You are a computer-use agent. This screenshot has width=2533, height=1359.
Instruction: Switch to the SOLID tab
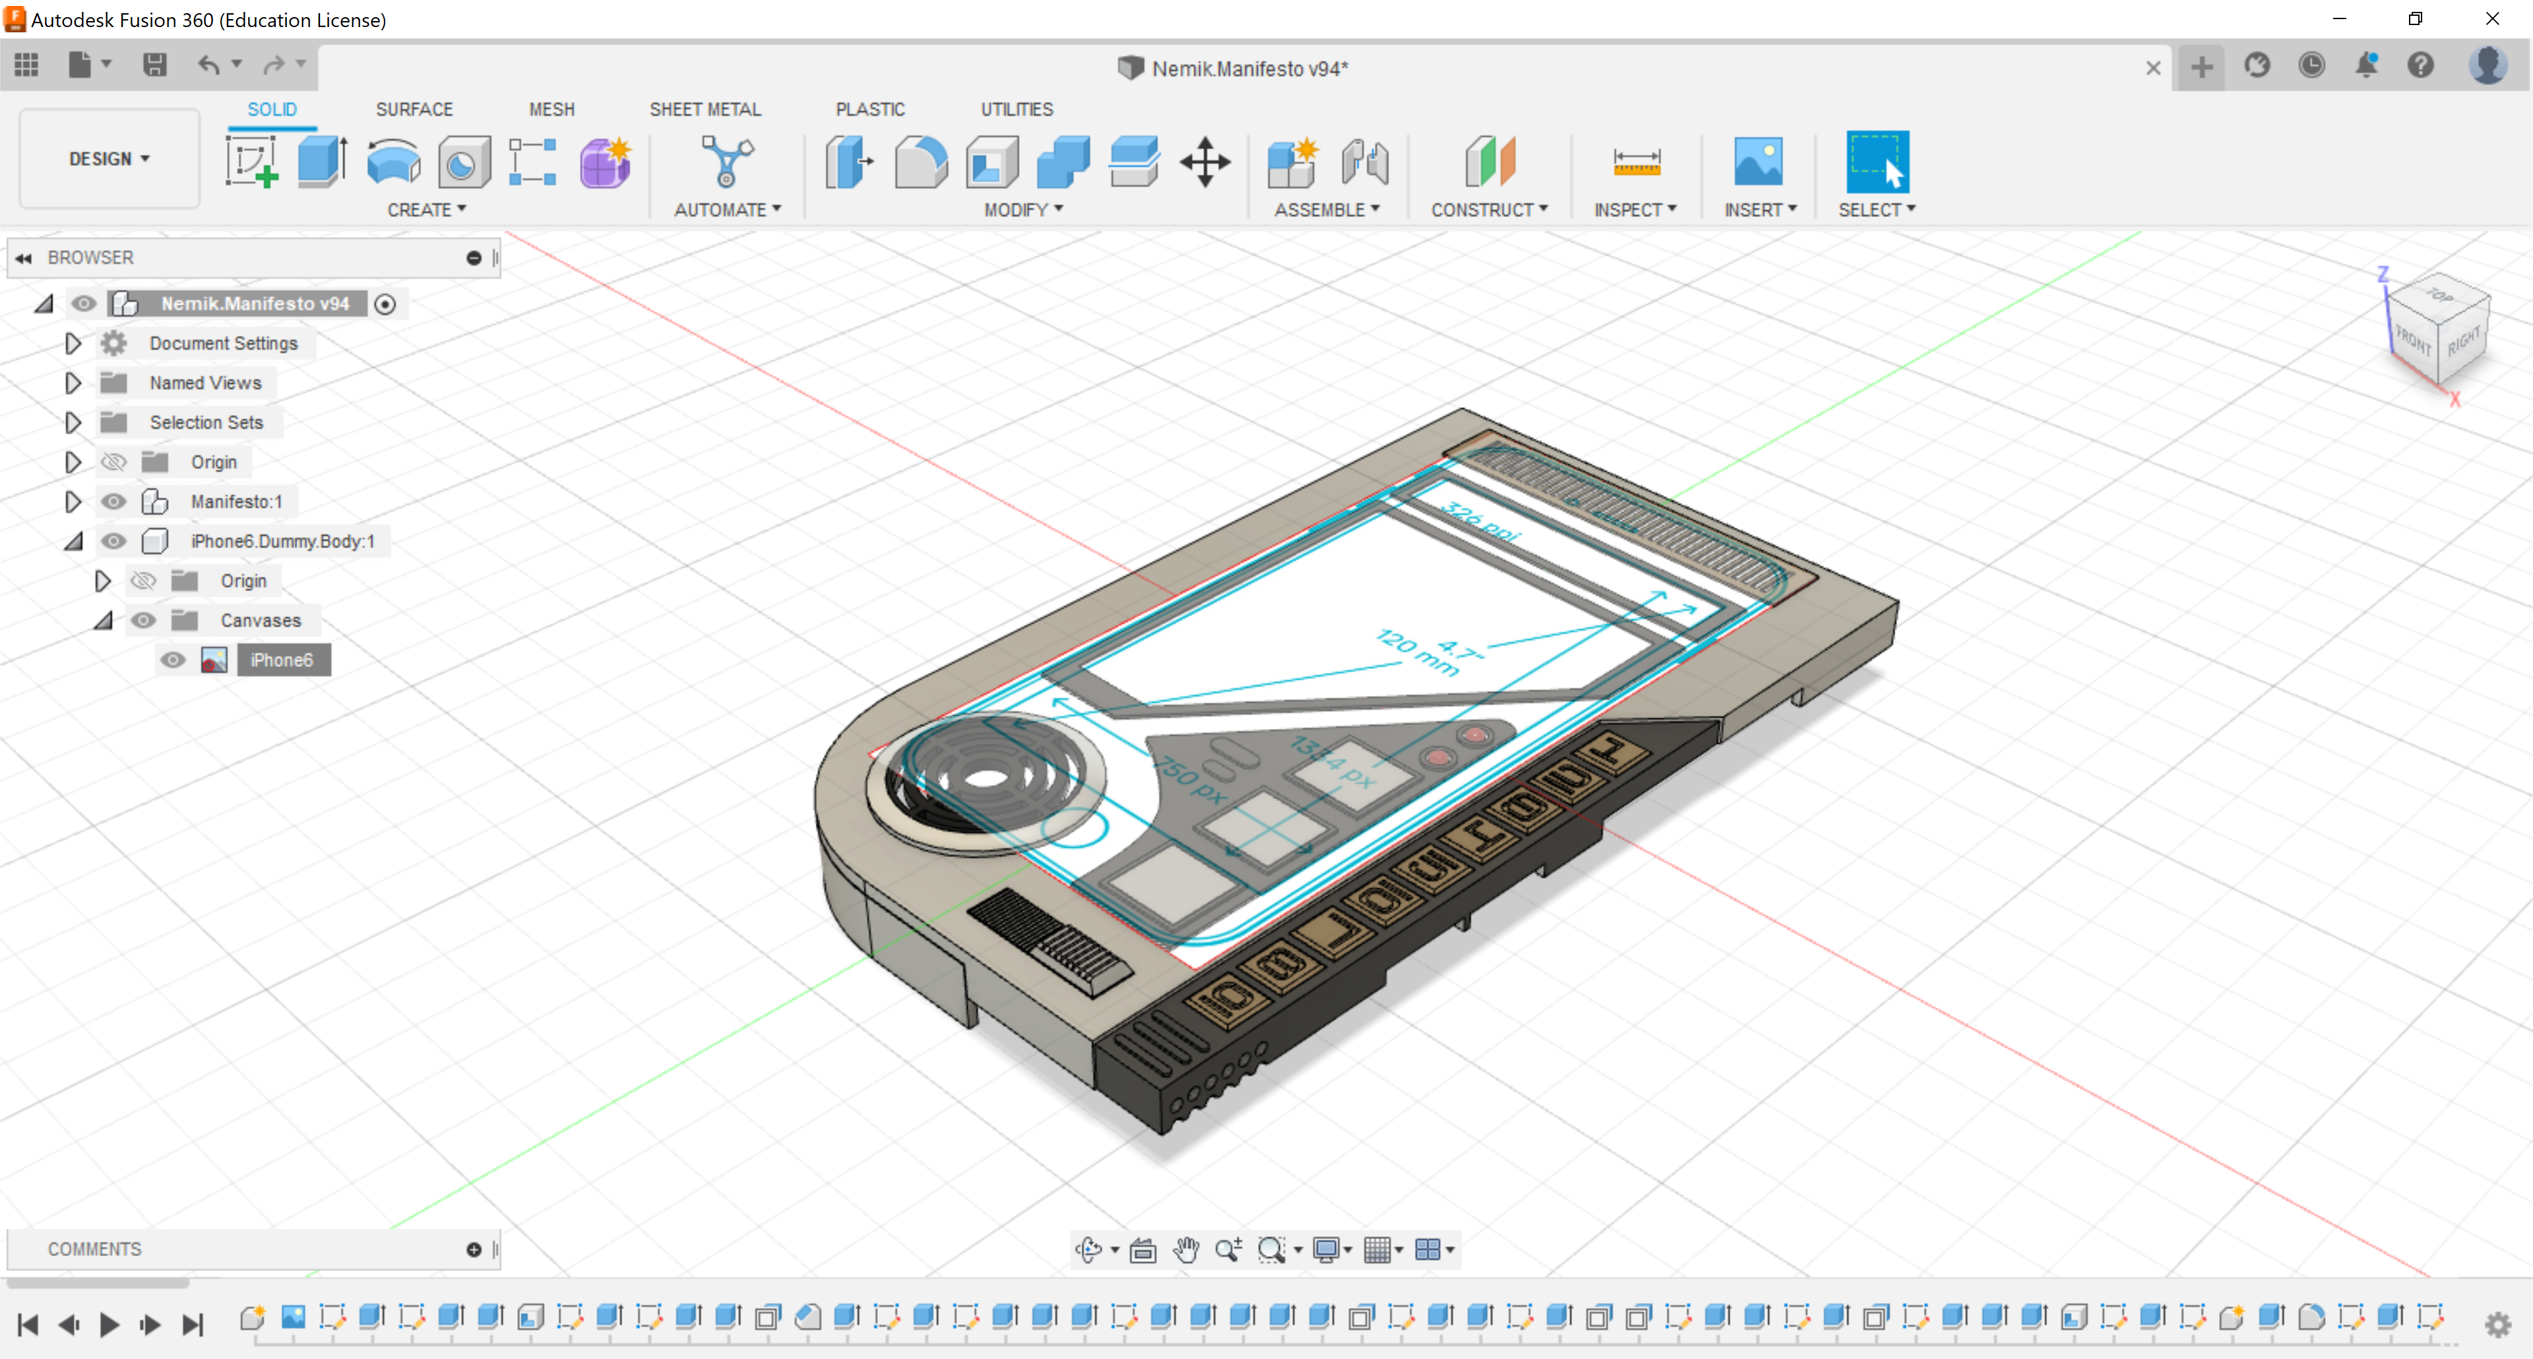(271, 109)
